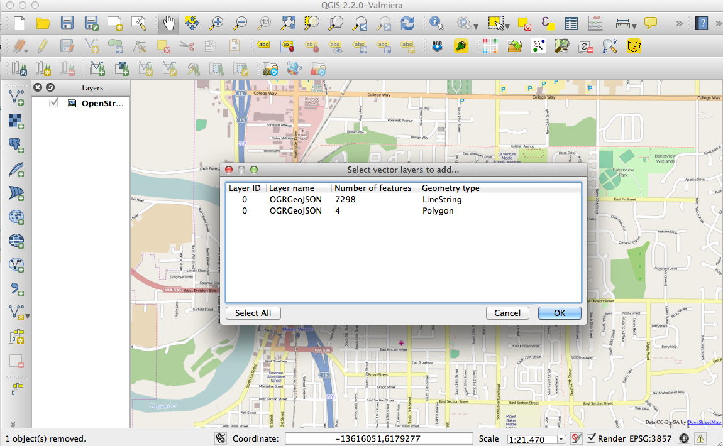Expand the New Layer dropdown in side toolbar
The height and width of the screenshot is (446, 723).
28,317
